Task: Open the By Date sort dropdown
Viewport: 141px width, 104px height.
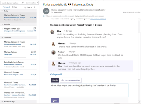Action: 28,7
